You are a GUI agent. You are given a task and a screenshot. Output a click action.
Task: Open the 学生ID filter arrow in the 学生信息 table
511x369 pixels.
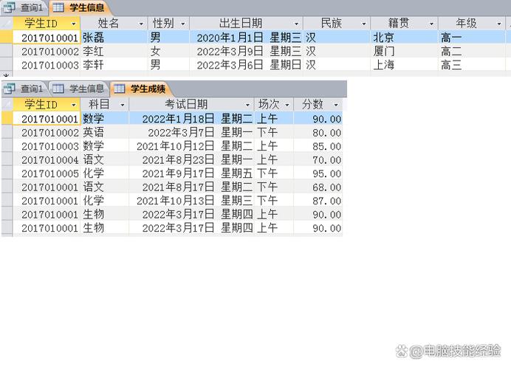click(74, 24)
